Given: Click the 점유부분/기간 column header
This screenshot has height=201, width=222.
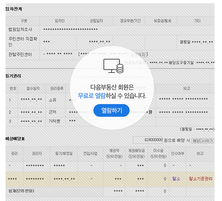Looking at the screenshot, I should pos(130,21).
